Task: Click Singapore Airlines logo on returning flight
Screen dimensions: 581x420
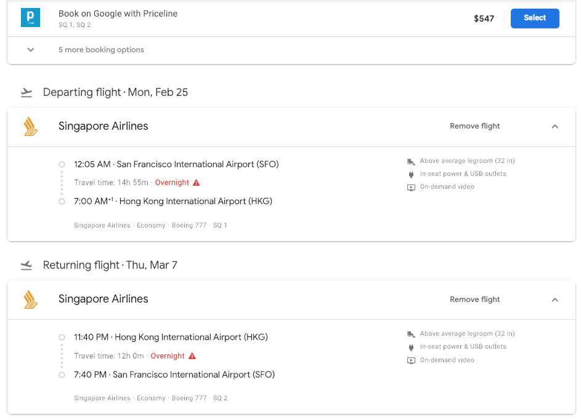Action: click(30, 299)
